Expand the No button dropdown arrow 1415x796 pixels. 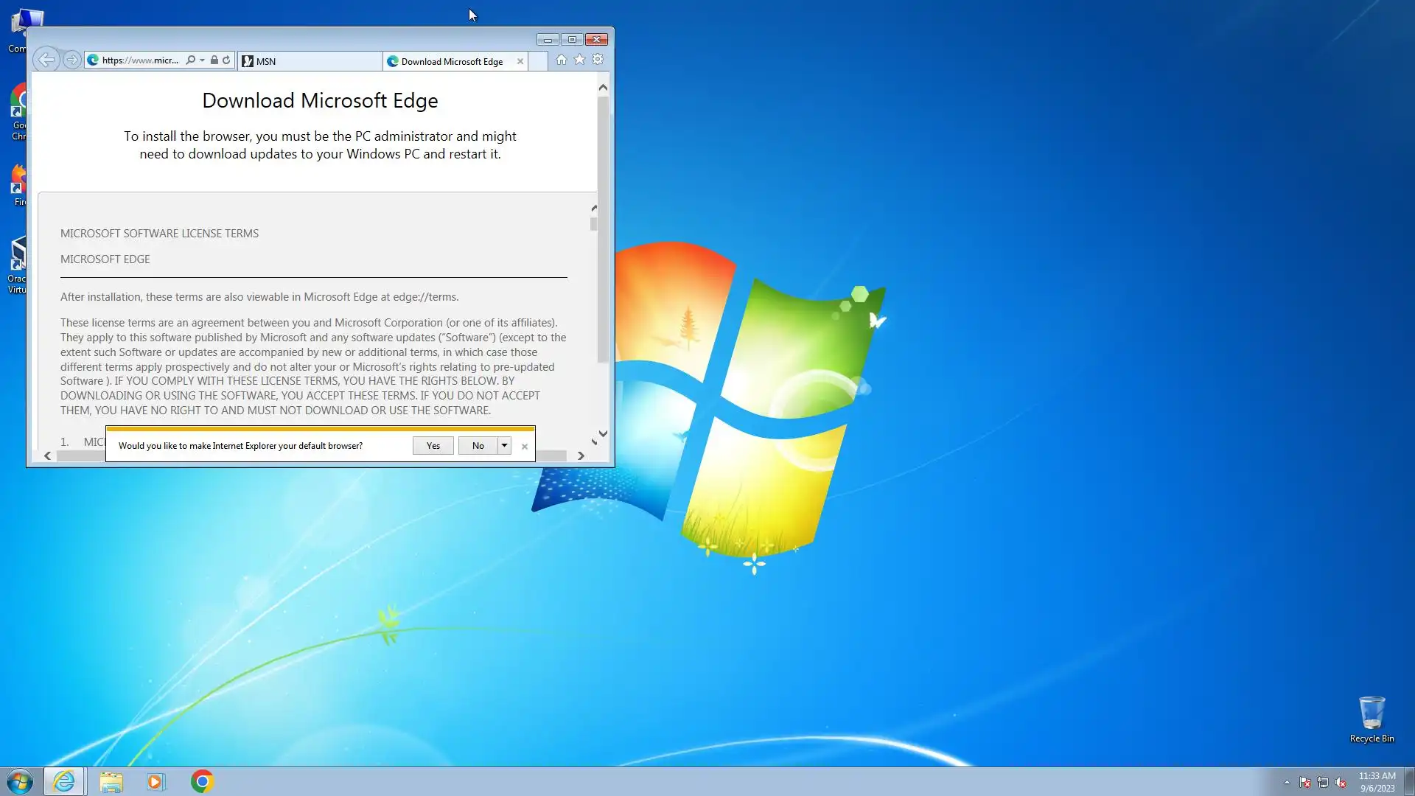[x=504, y=445]
